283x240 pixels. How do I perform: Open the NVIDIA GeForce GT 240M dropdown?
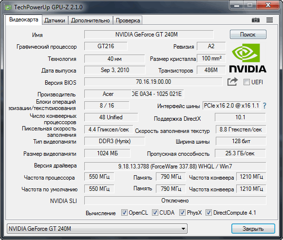pos(97,229)
